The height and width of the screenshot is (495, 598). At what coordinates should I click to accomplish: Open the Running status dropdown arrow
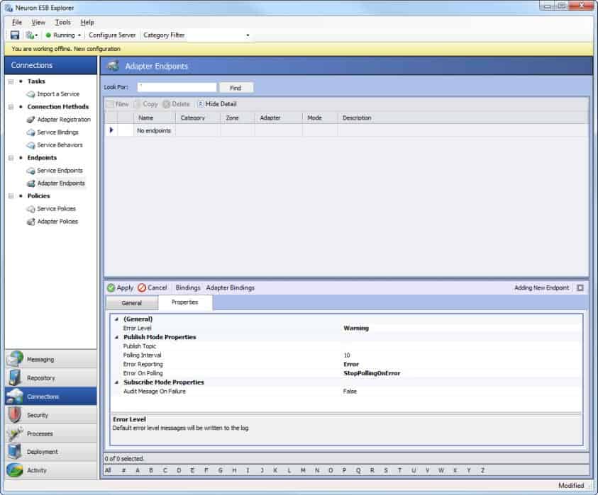(79, 35)
